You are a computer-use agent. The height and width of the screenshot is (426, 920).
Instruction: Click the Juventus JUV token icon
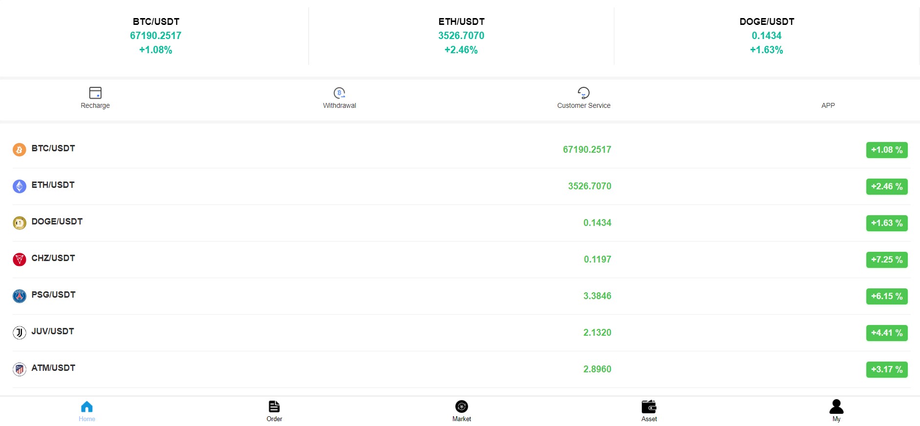click(x=20, y=333)
